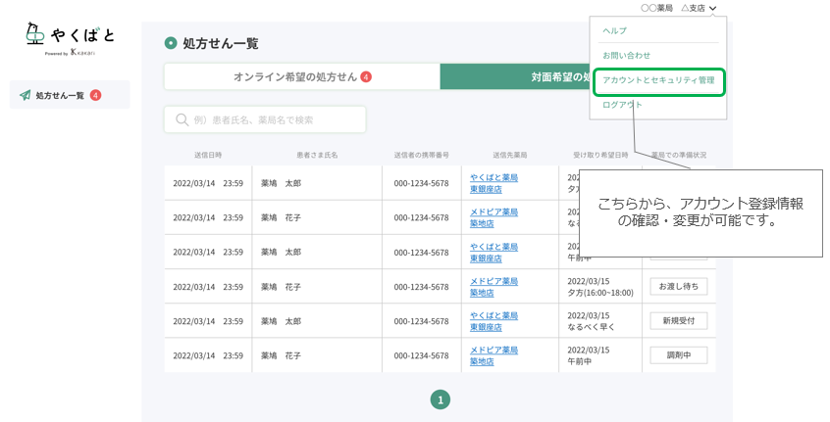Screen dimensions: 830x422
Task: Click the send date in the last row
Action: point(208,355)
